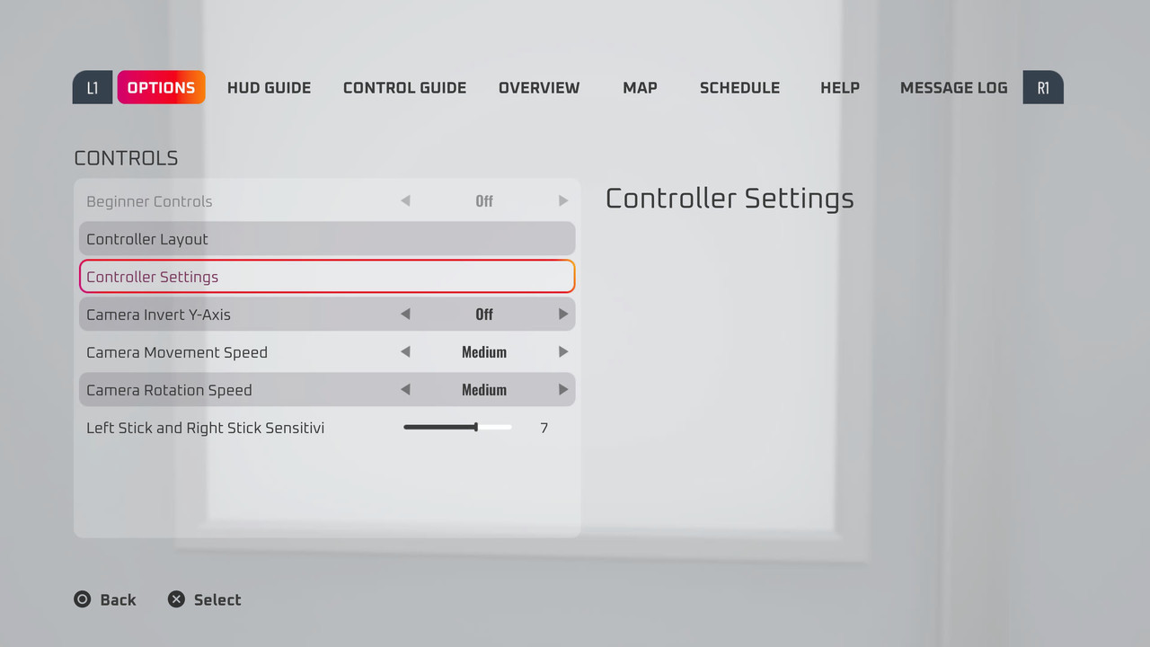
Task: Click right arrow for Beginner Controls
Action: coord(563,201)
